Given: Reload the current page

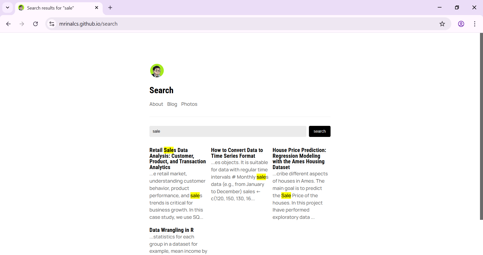Looking at the screenshot, I should (x=35, y=24).
